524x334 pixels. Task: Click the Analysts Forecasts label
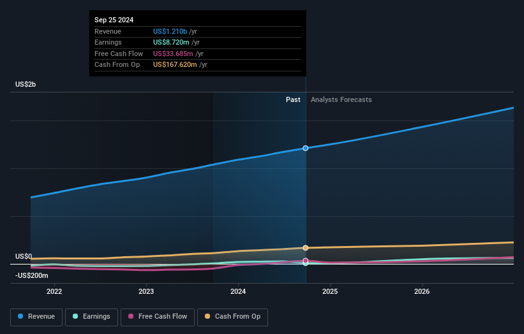341,99
